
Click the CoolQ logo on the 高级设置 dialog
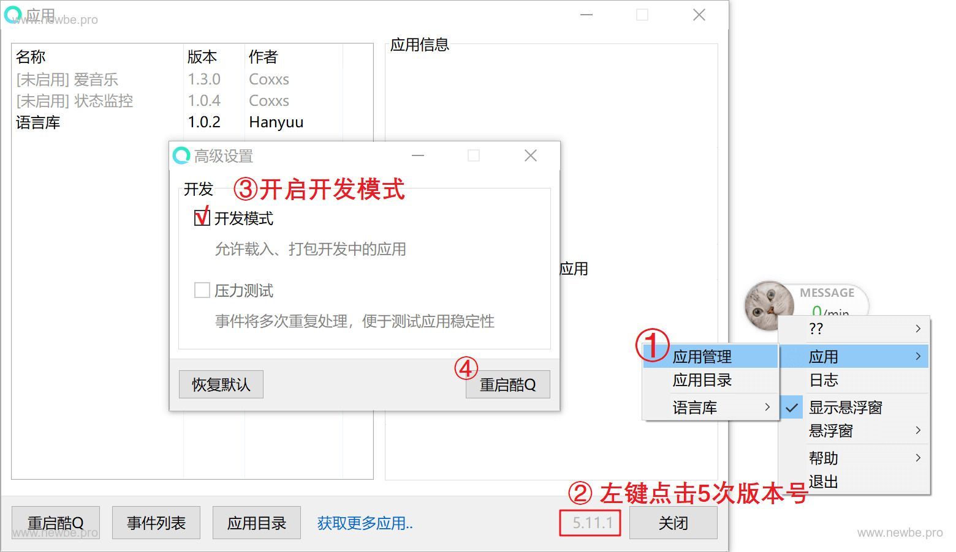point(181,156)
